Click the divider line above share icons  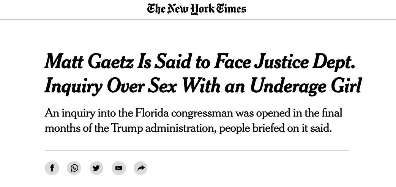197,150
